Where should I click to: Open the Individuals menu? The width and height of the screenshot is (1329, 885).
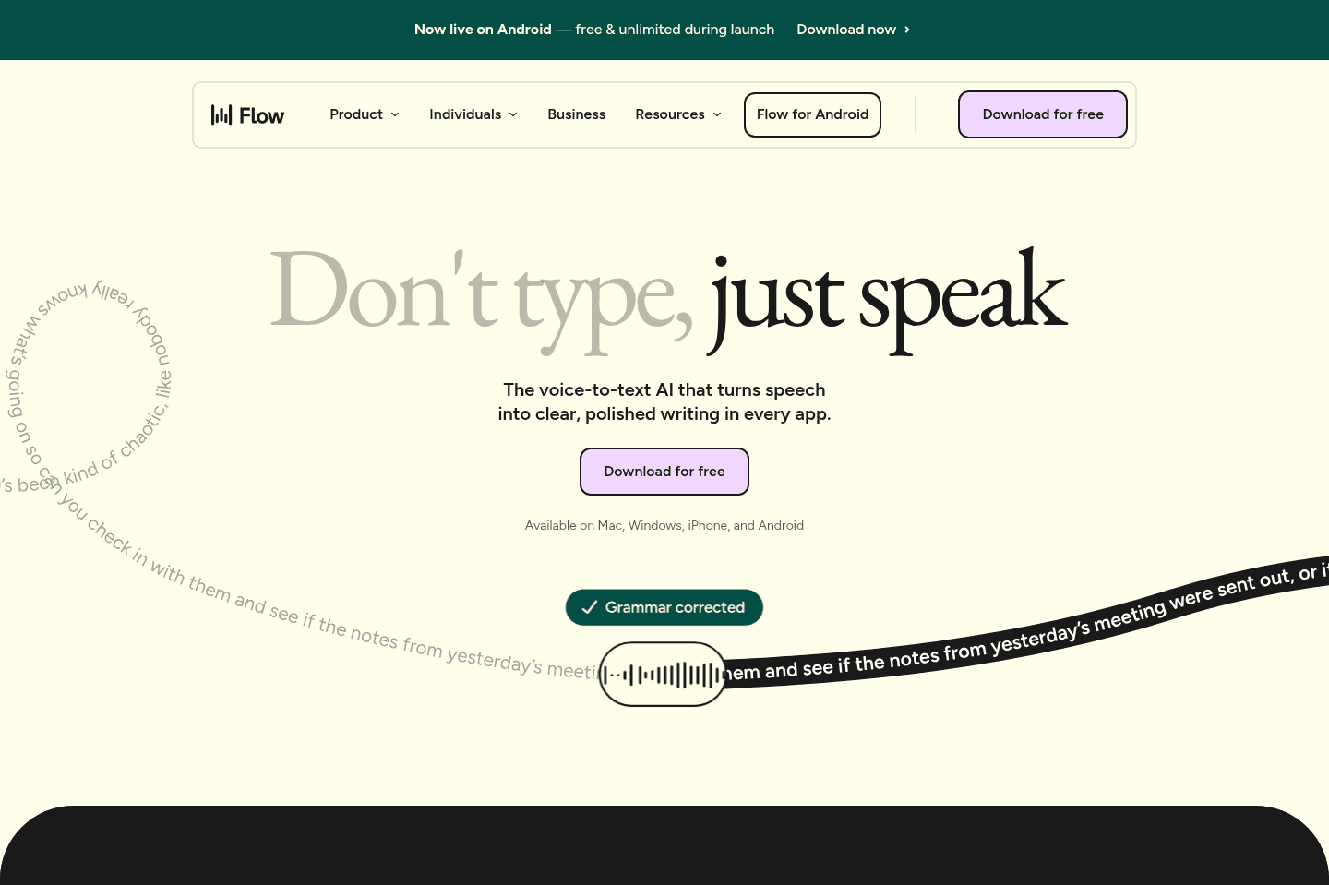pos(465,114)
